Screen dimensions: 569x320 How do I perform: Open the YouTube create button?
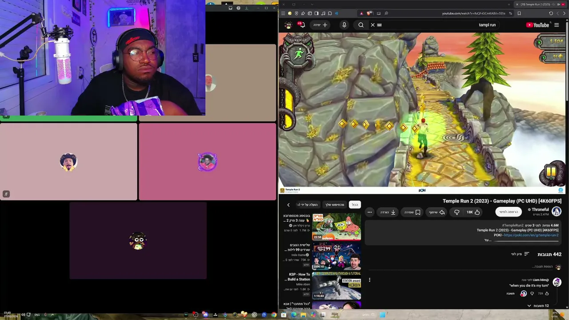(321, 25)
